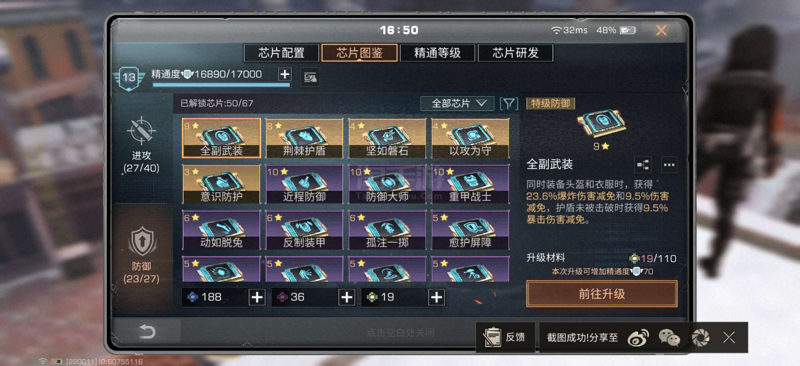Screen dimensions: 800x366
Task: Switch to the 芯片配置 tab
Action: 281,53
